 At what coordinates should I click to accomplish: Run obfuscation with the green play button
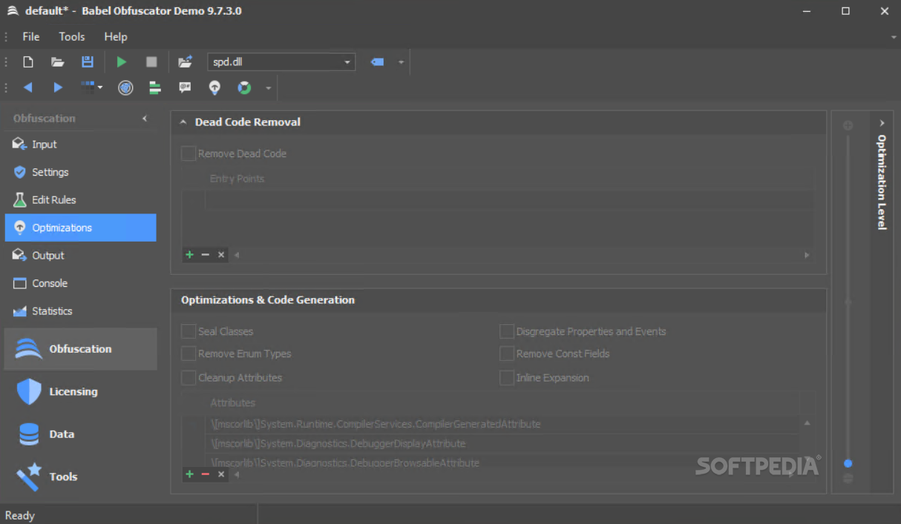coord(122,62)
